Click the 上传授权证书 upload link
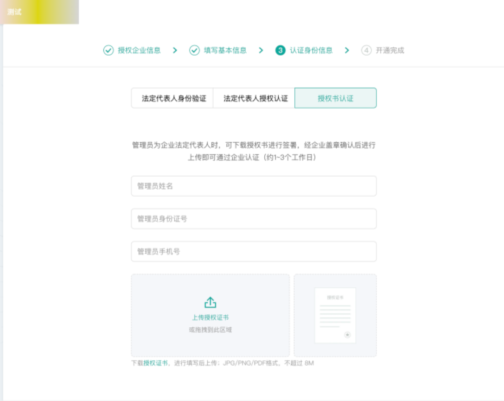This screenshot has width=504, height=401. tap(210, 318)
